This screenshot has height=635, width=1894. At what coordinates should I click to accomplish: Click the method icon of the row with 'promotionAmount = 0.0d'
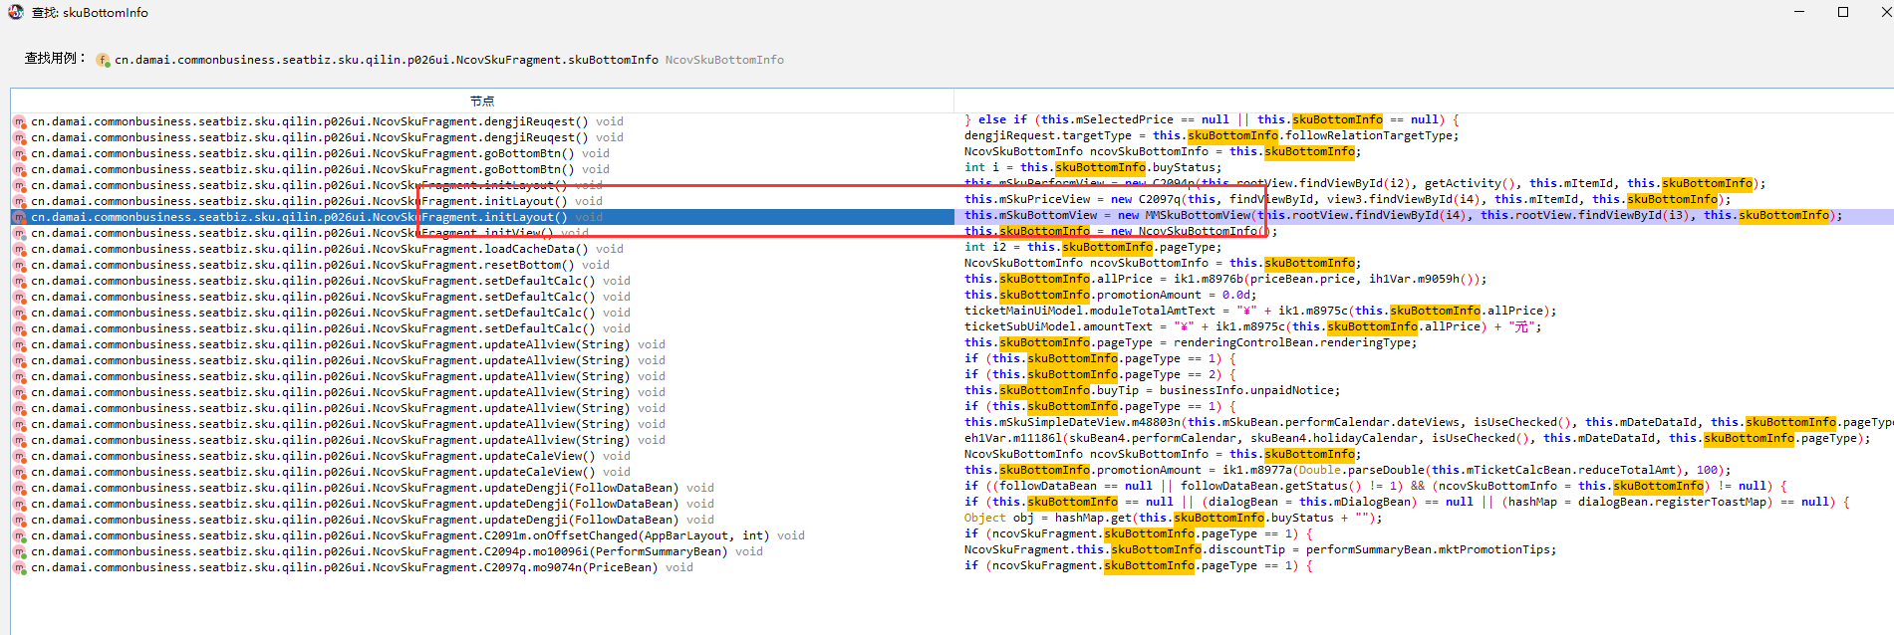19,298
